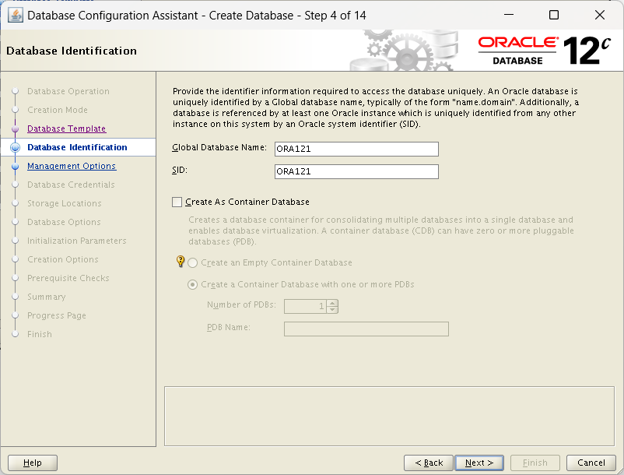This screenshot has width=624, height=475.
Task: Click the Database Options step
Action: coord(64,222)
